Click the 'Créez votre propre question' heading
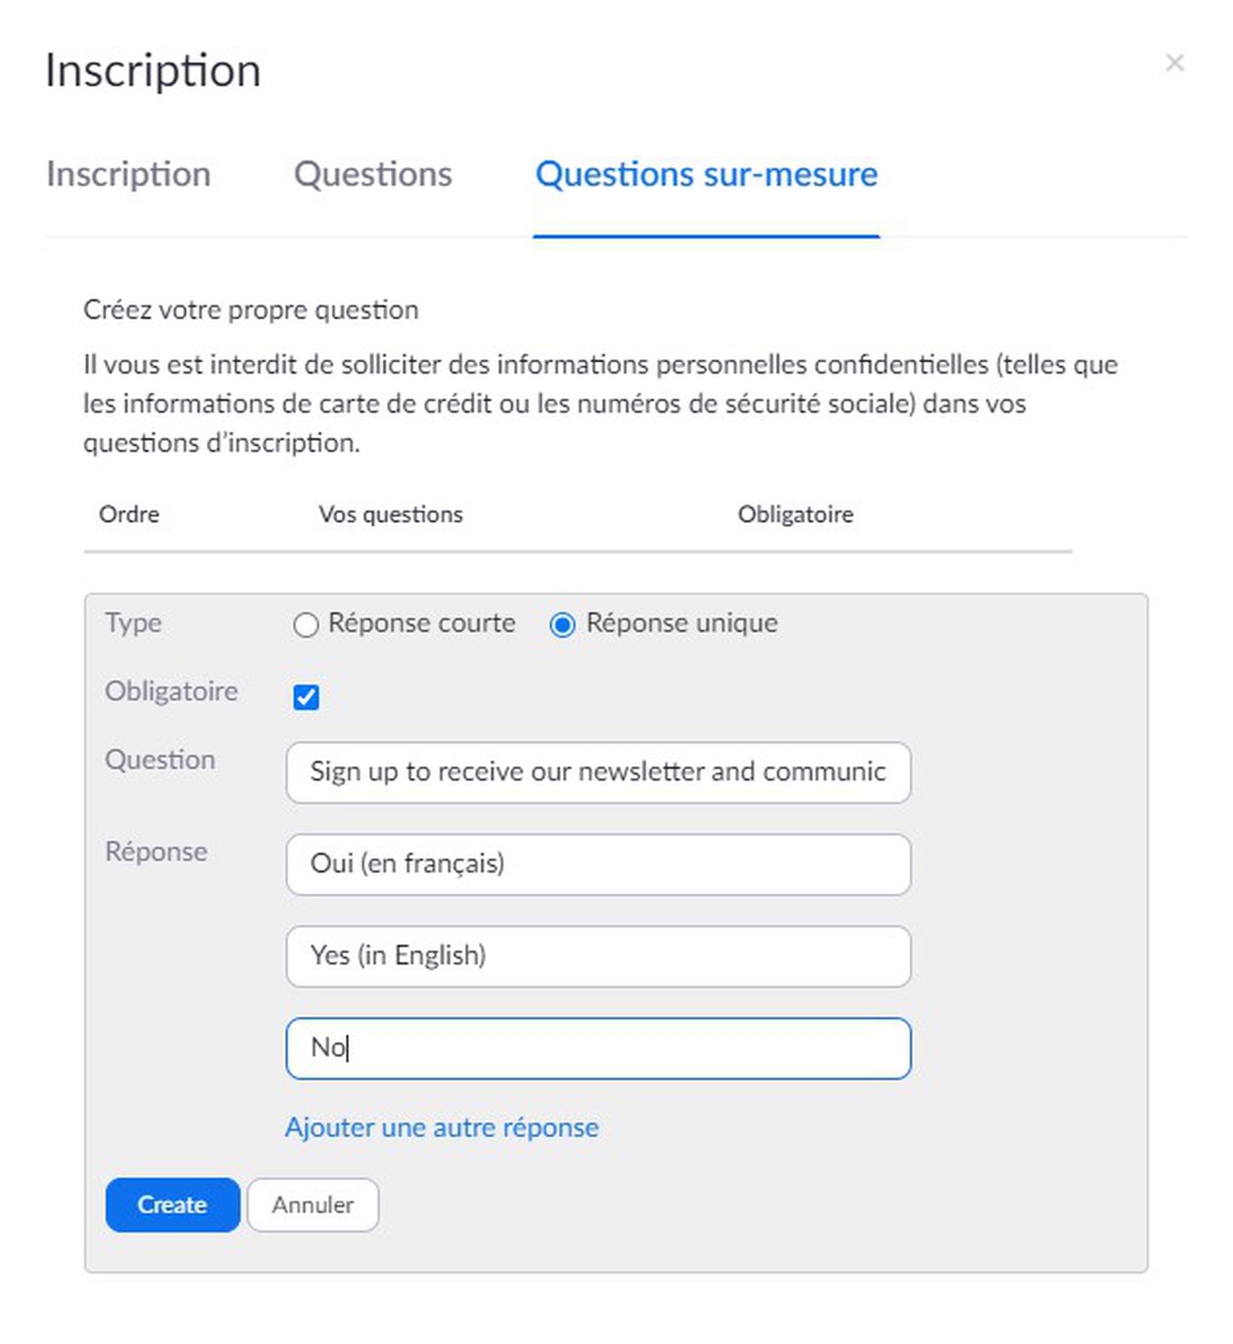This screenshot has height=1344, width=1233. click(x=251, y=310)
